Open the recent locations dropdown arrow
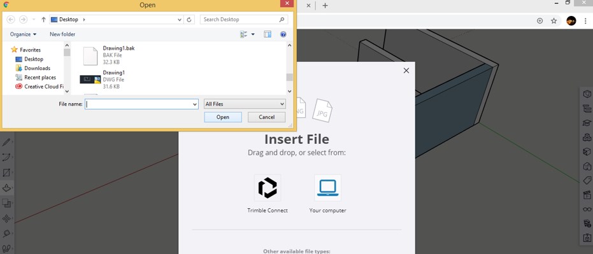593x254 pixels. (33, 19)
